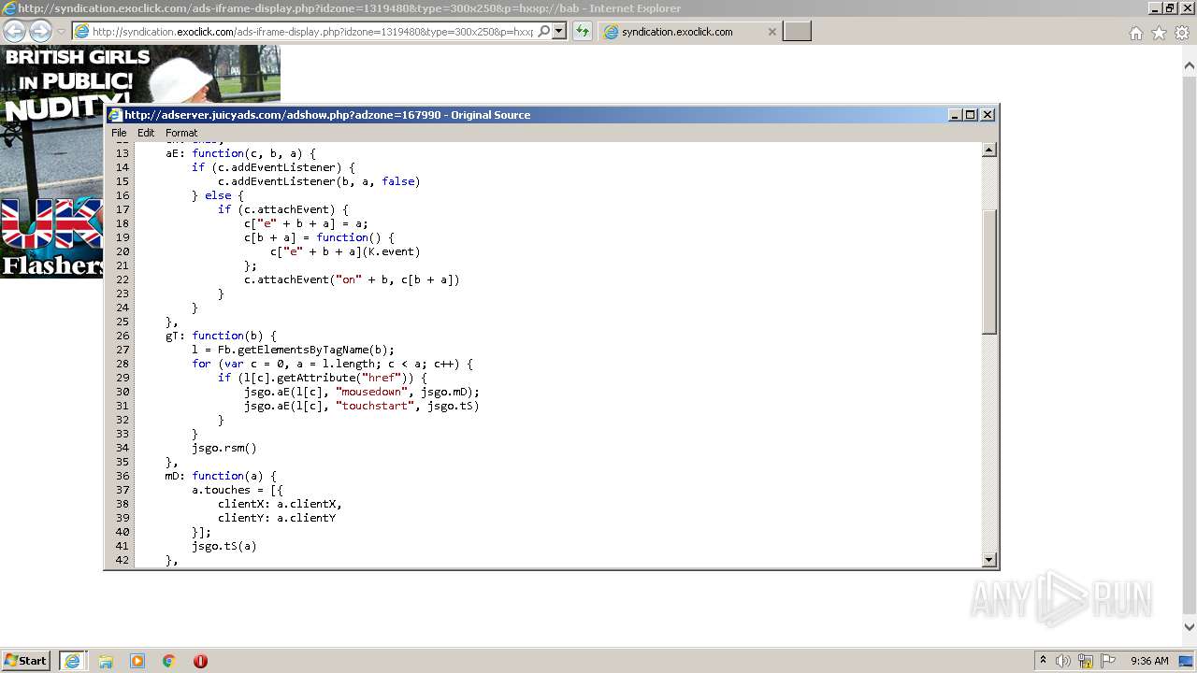Open the Format menu in Original Source
1197x673 pixels.
[x=181, y=133]
